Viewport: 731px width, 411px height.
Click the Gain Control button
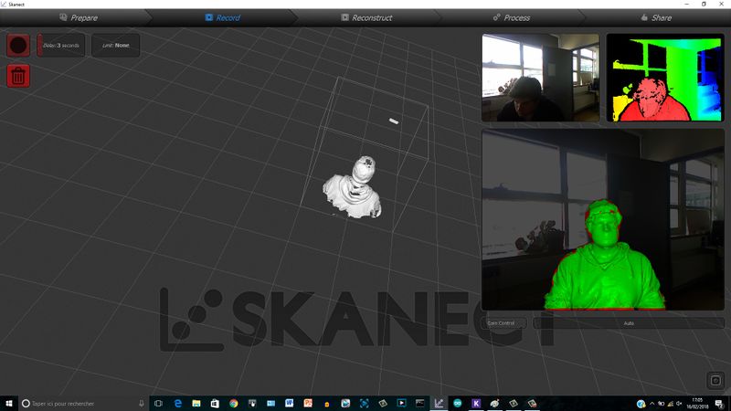point(505,323)
